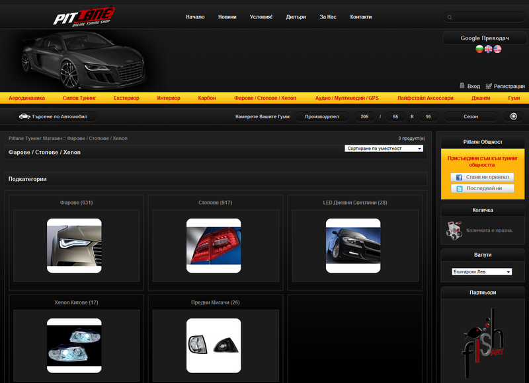Open Контакти in the top menu

click(360, 17)
